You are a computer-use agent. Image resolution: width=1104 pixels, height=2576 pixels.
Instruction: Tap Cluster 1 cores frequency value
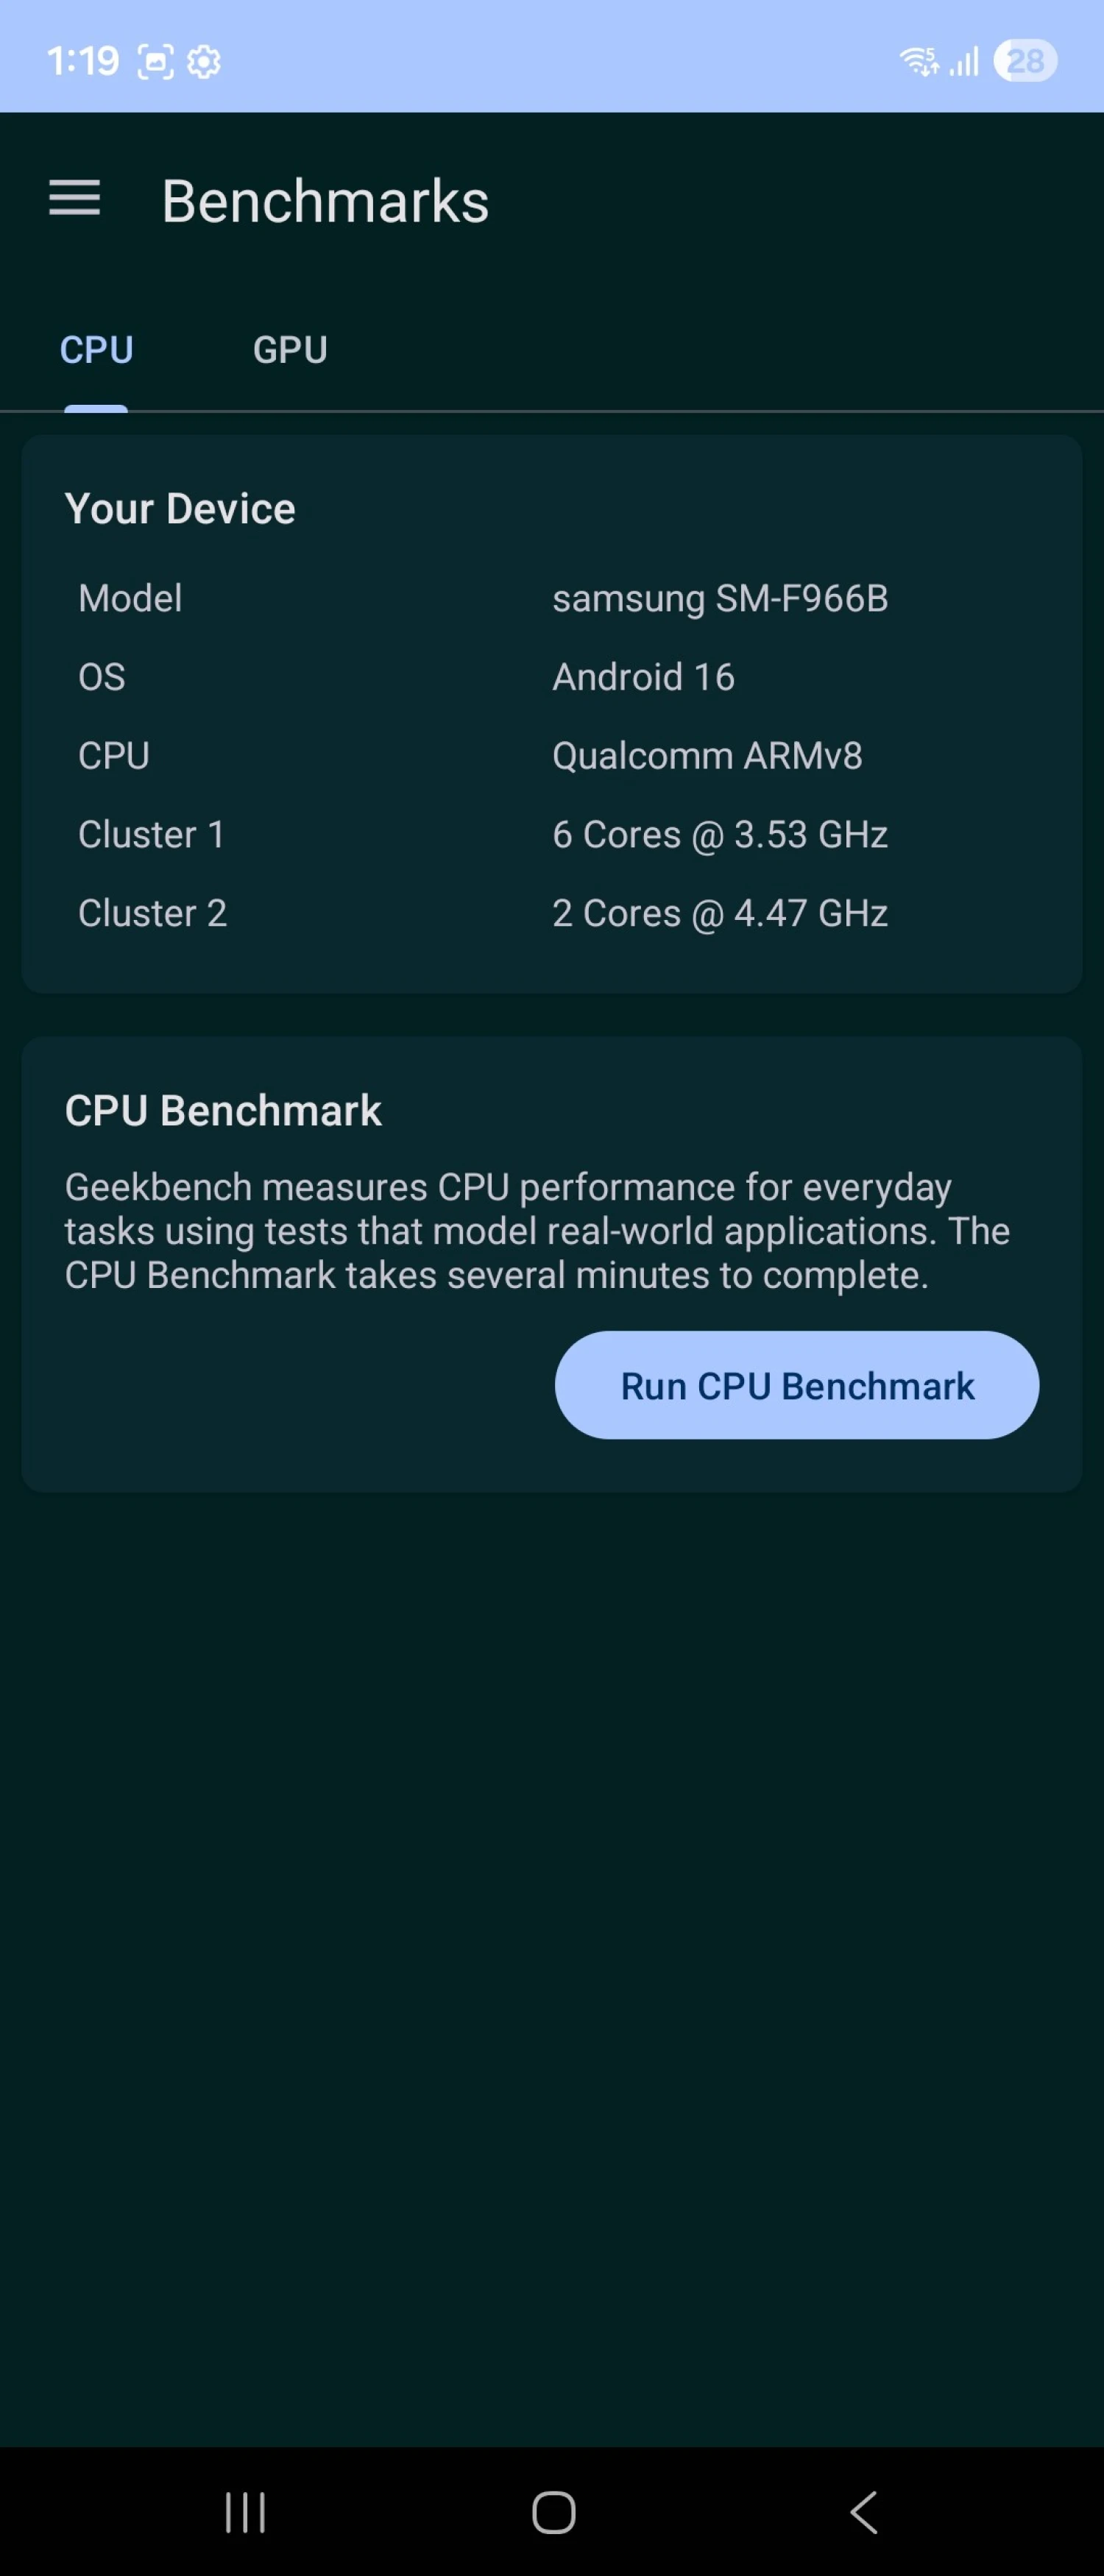pos(720,834)
